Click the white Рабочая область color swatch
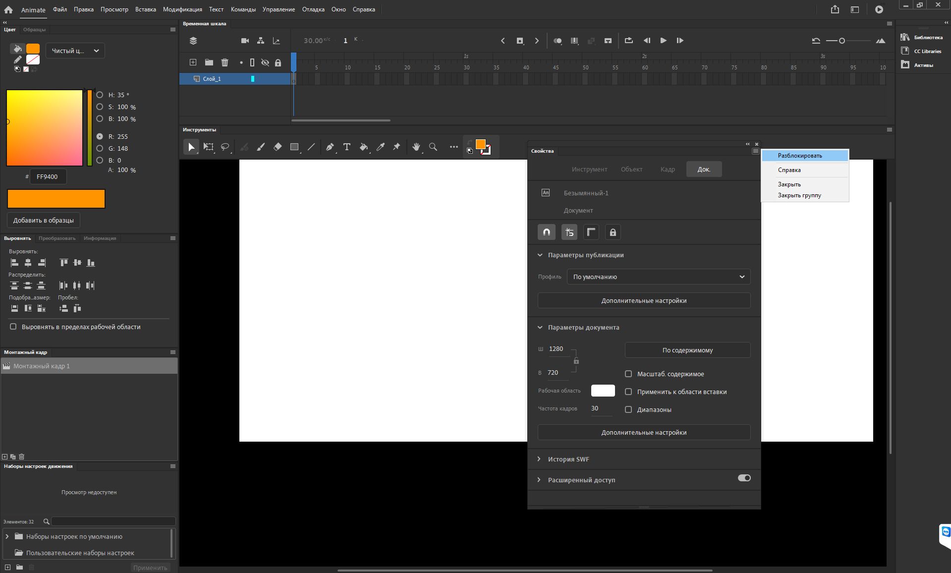This screenshot has height=573, width=951. click(603, 391)
